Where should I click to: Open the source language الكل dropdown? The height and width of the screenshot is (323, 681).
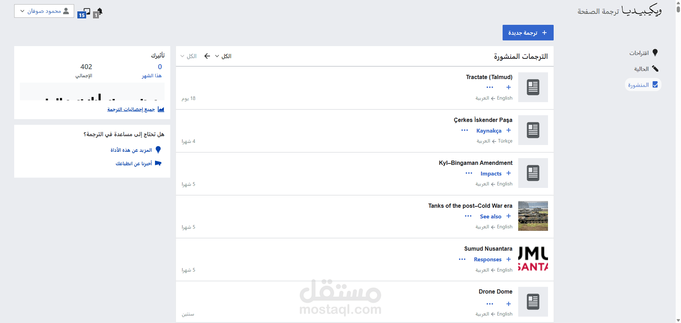(x=223, y=56)
